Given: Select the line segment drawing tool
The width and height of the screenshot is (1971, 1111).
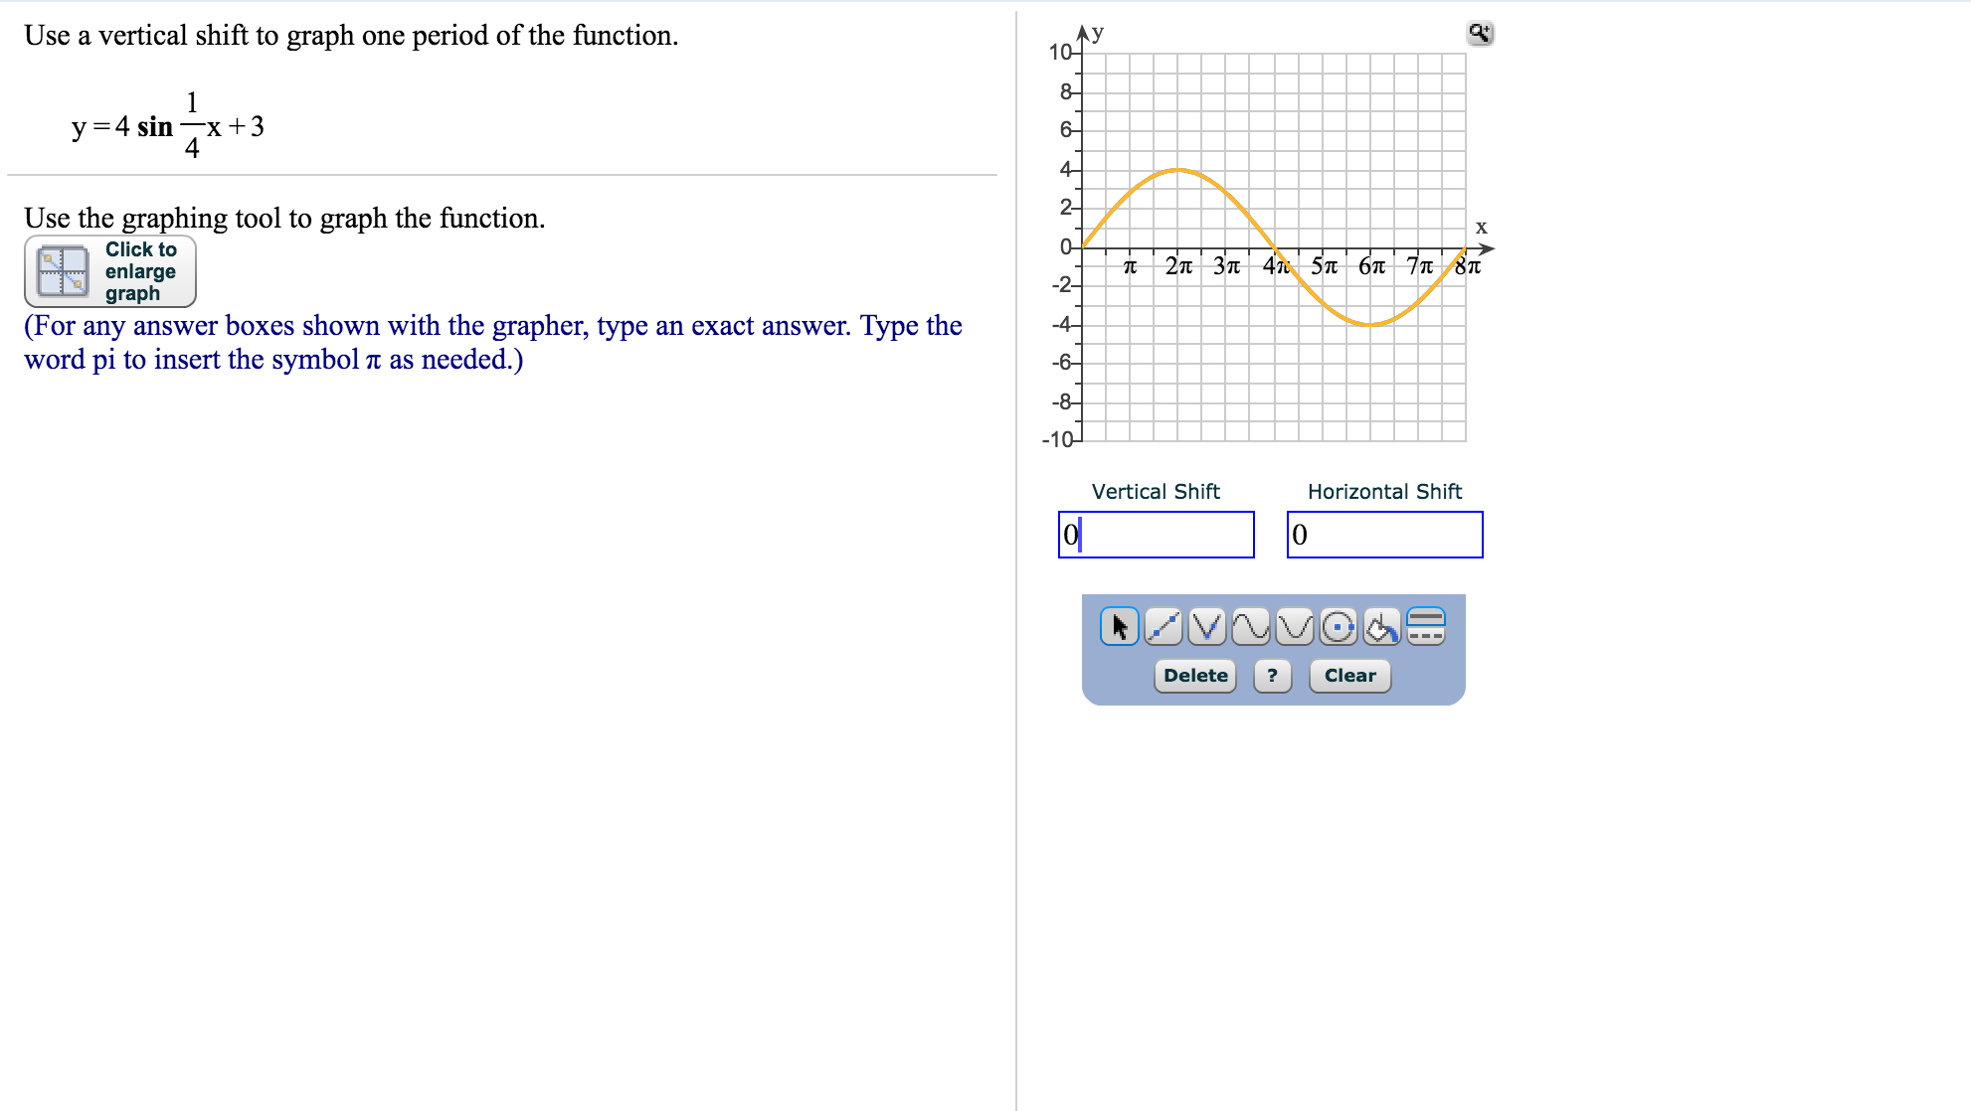Looking at the screenshot, I should point(1163,627).
